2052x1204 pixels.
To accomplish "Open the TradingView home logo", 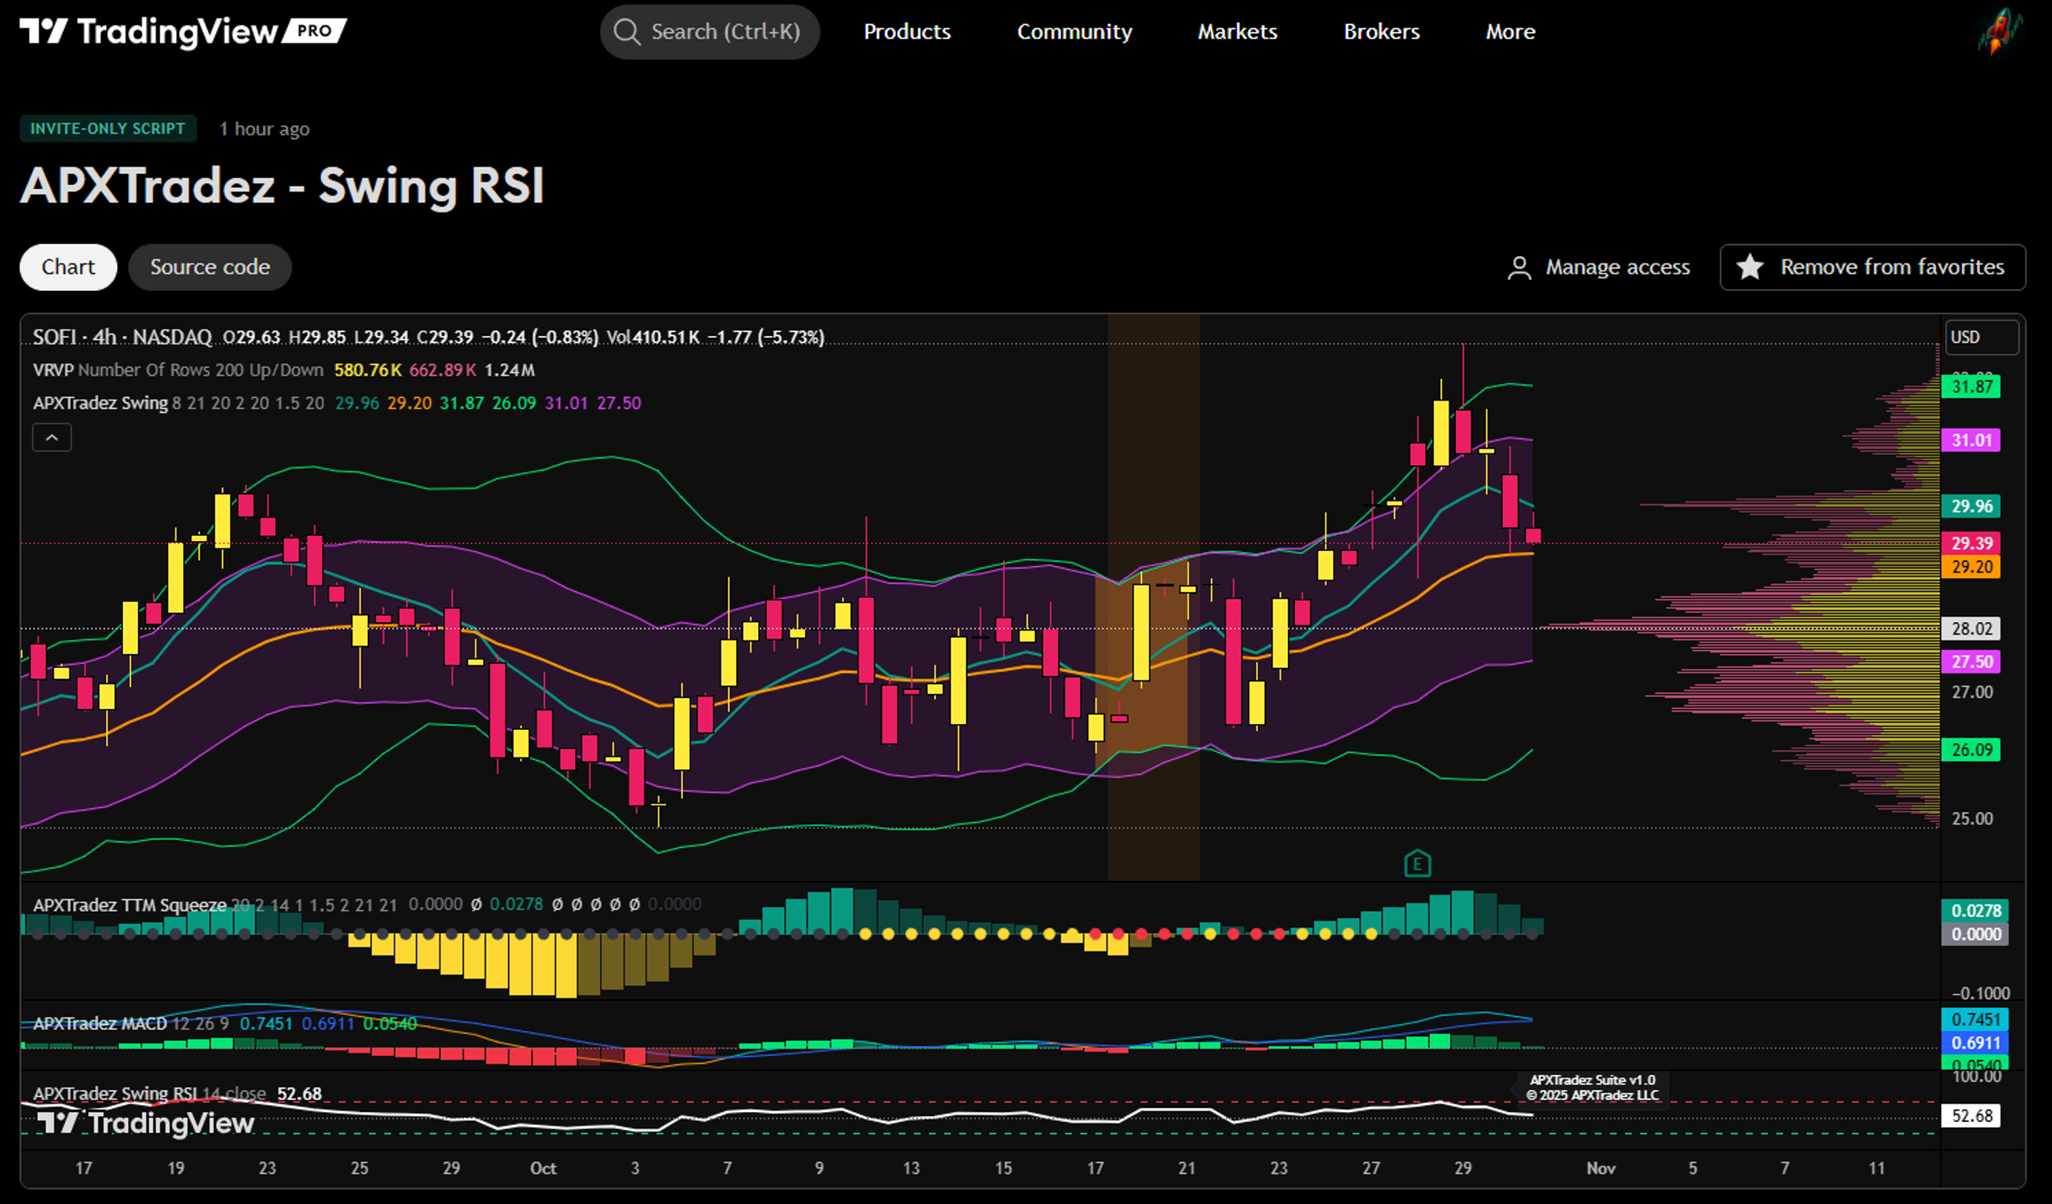I will (183, 32).
